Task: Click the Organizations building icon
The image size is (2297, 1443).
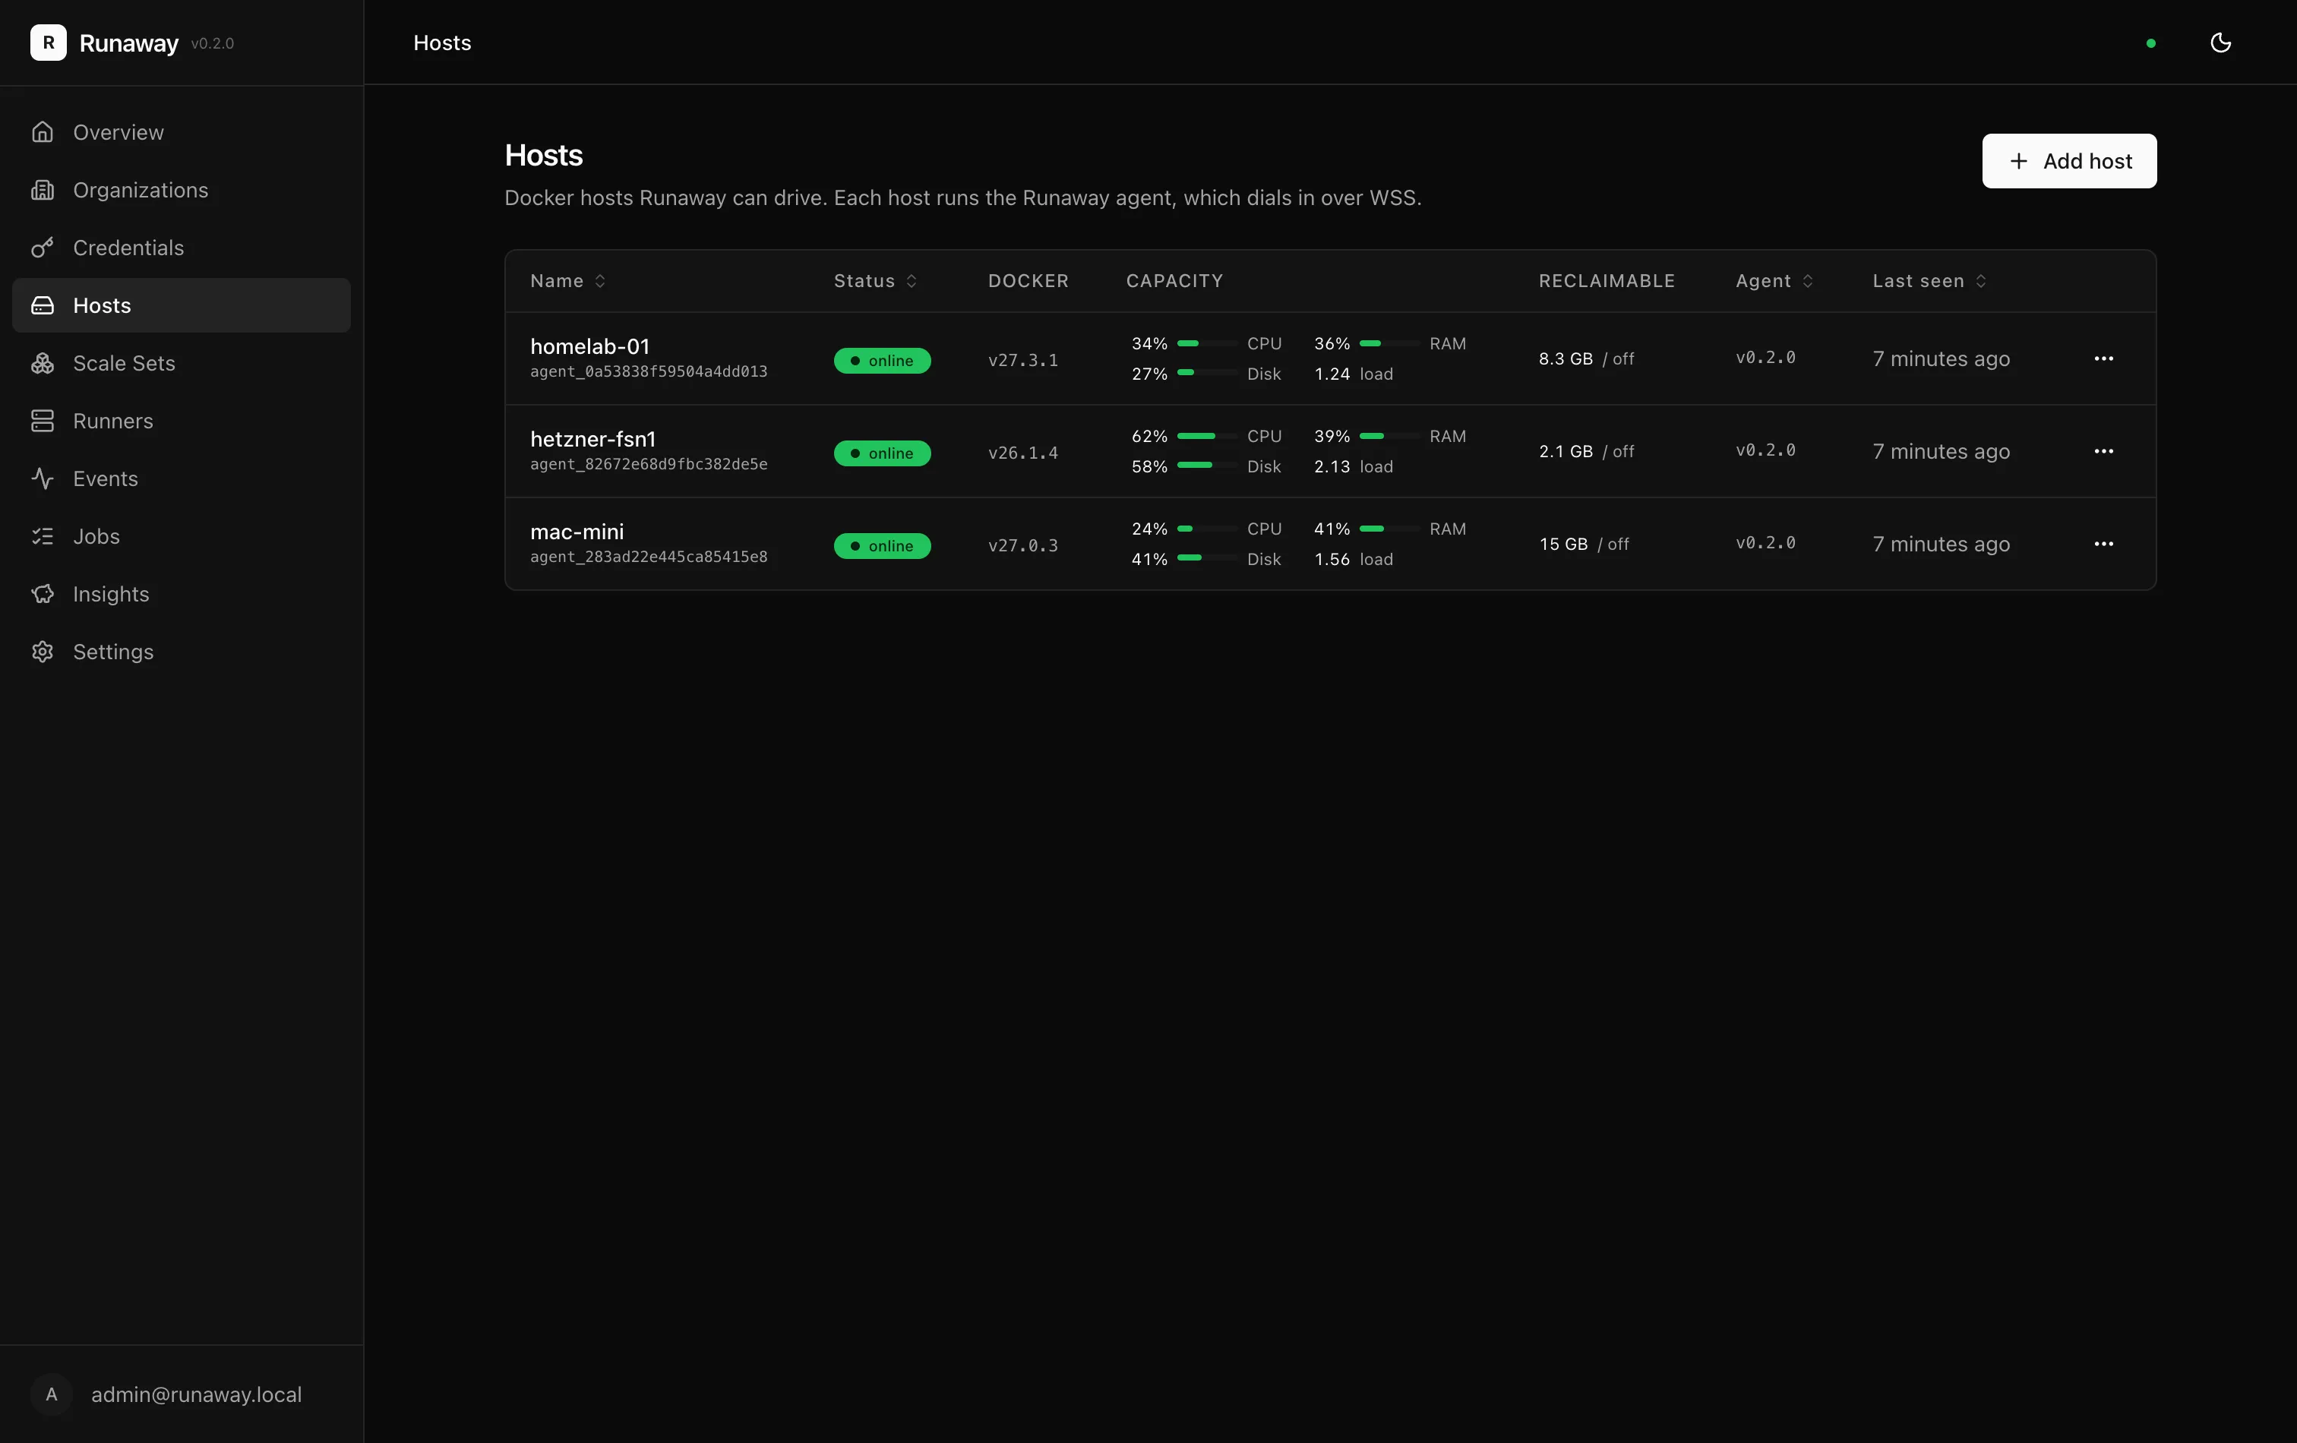Action: pyautogui.click(x=42, y=190)
